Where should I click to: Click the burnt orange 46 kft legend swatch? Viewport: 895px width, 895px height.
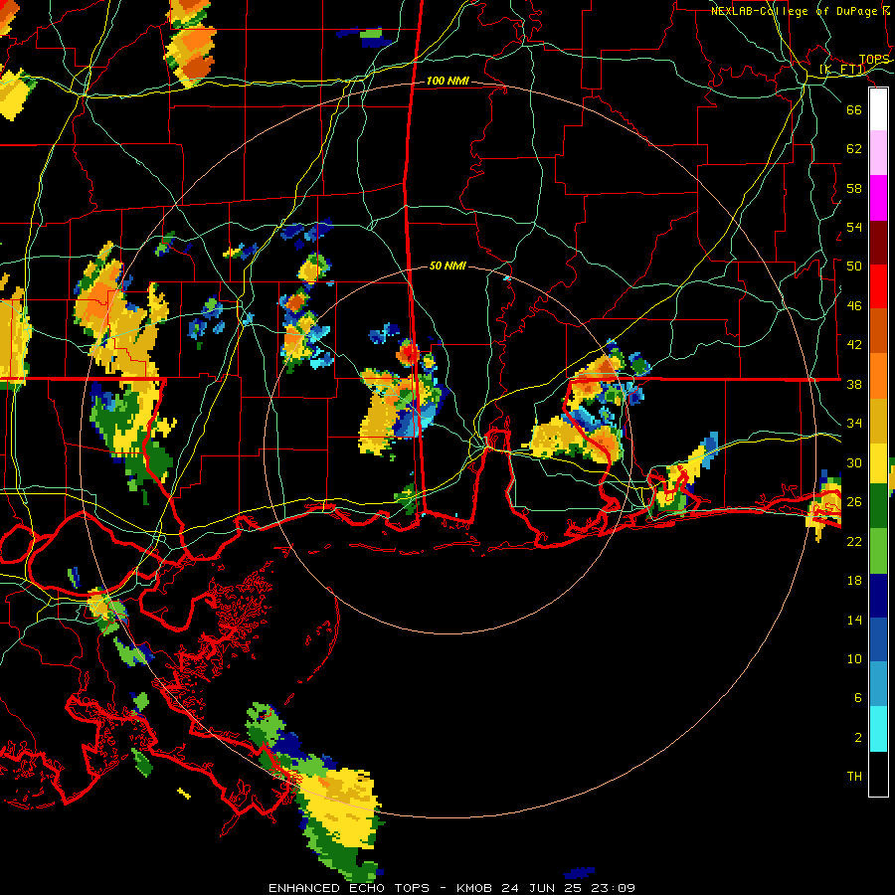878,330
